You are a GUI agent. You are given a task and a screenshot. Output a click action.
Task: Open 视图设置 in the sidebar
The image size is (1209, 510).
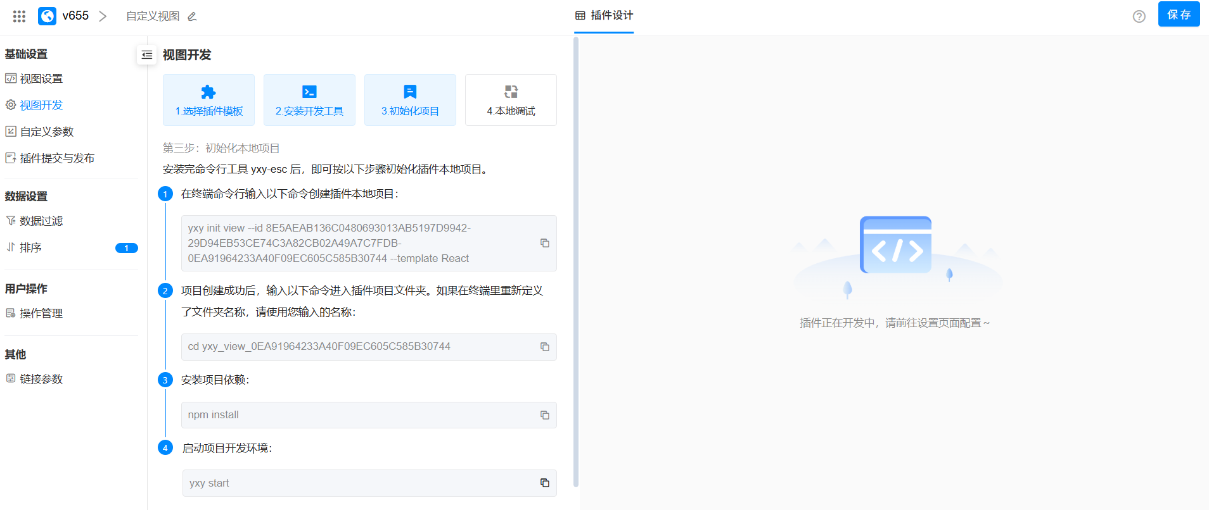(x=41, y=78)
